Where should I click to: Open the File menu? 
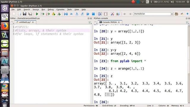pyautogui.click(x=13, y=10)
